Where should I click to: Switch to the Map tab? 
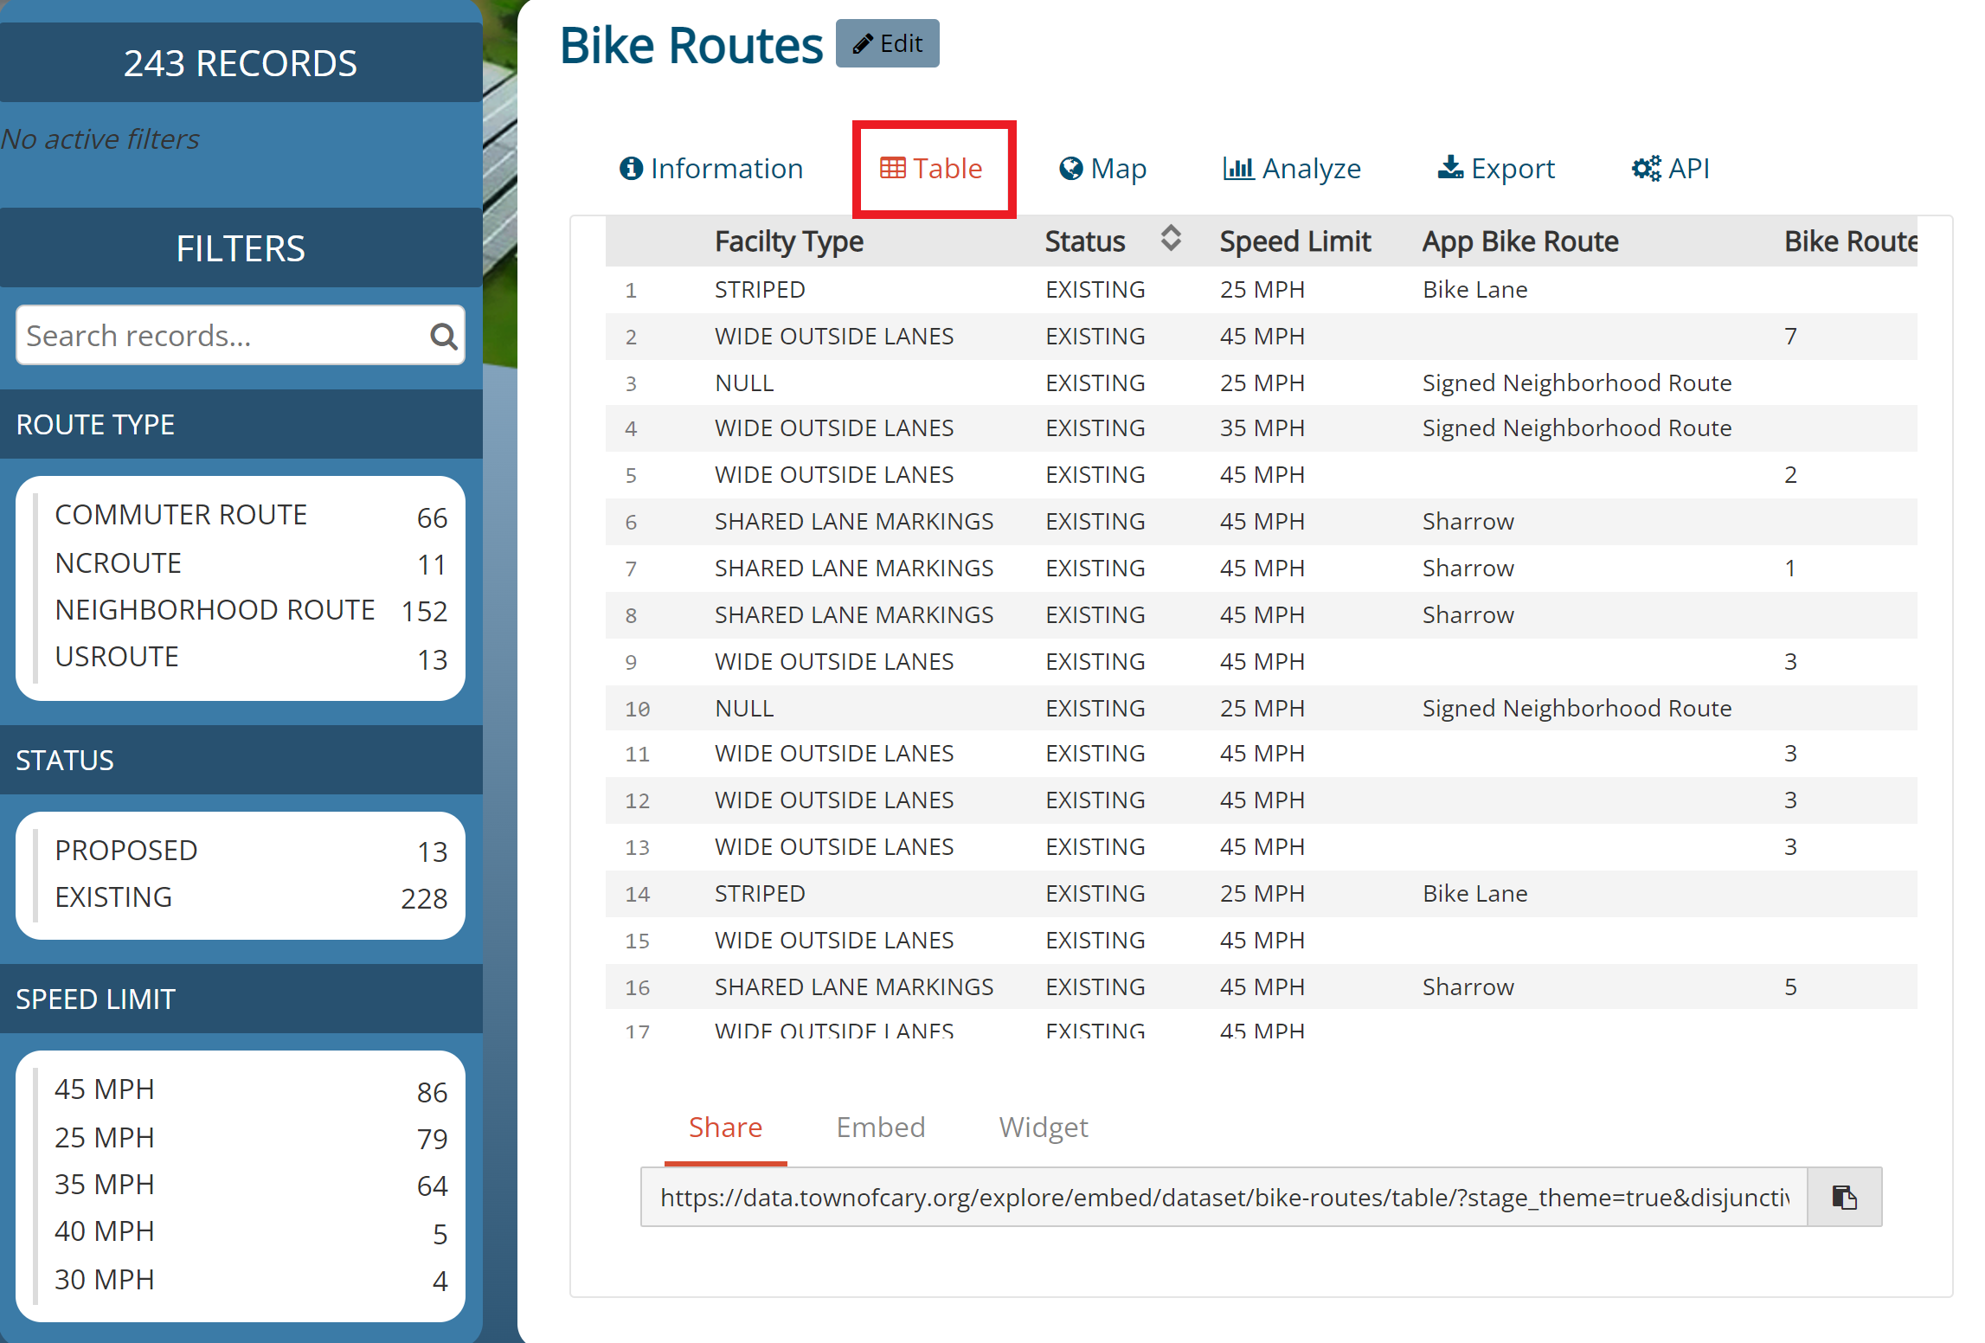pos(1102,168)
